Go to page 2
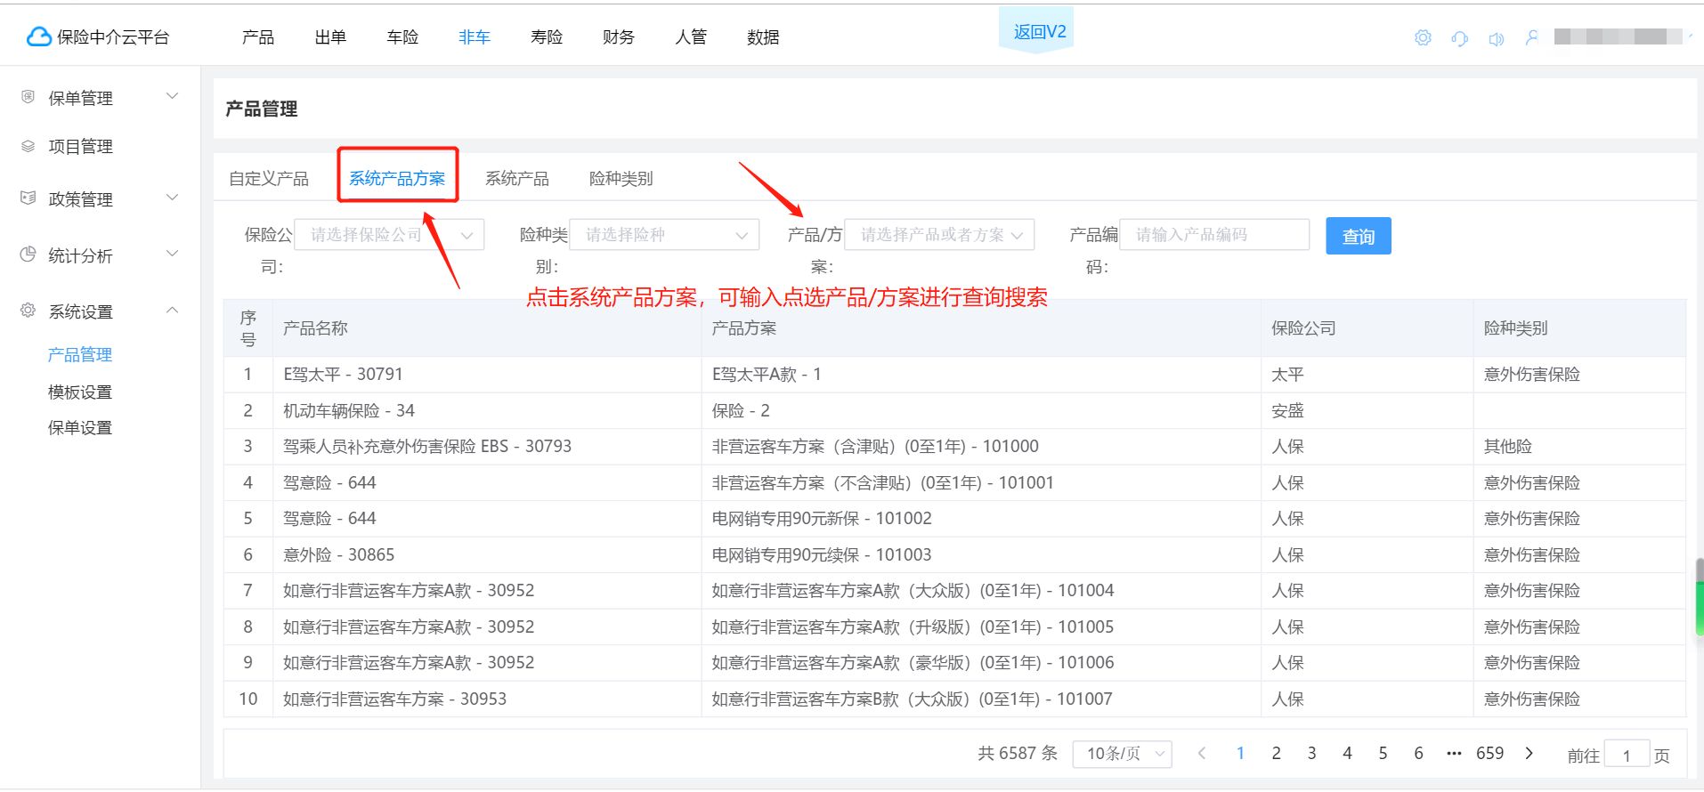1704x792 pixels. (x=1276, y=753)
